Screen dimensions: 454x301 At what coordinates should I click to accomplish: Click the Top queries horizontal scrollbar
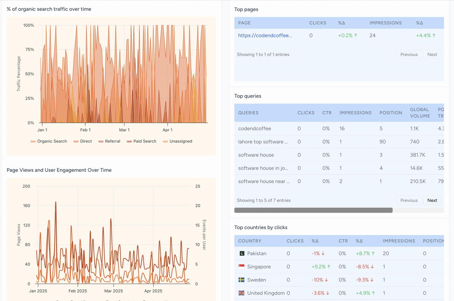(313, 210)
